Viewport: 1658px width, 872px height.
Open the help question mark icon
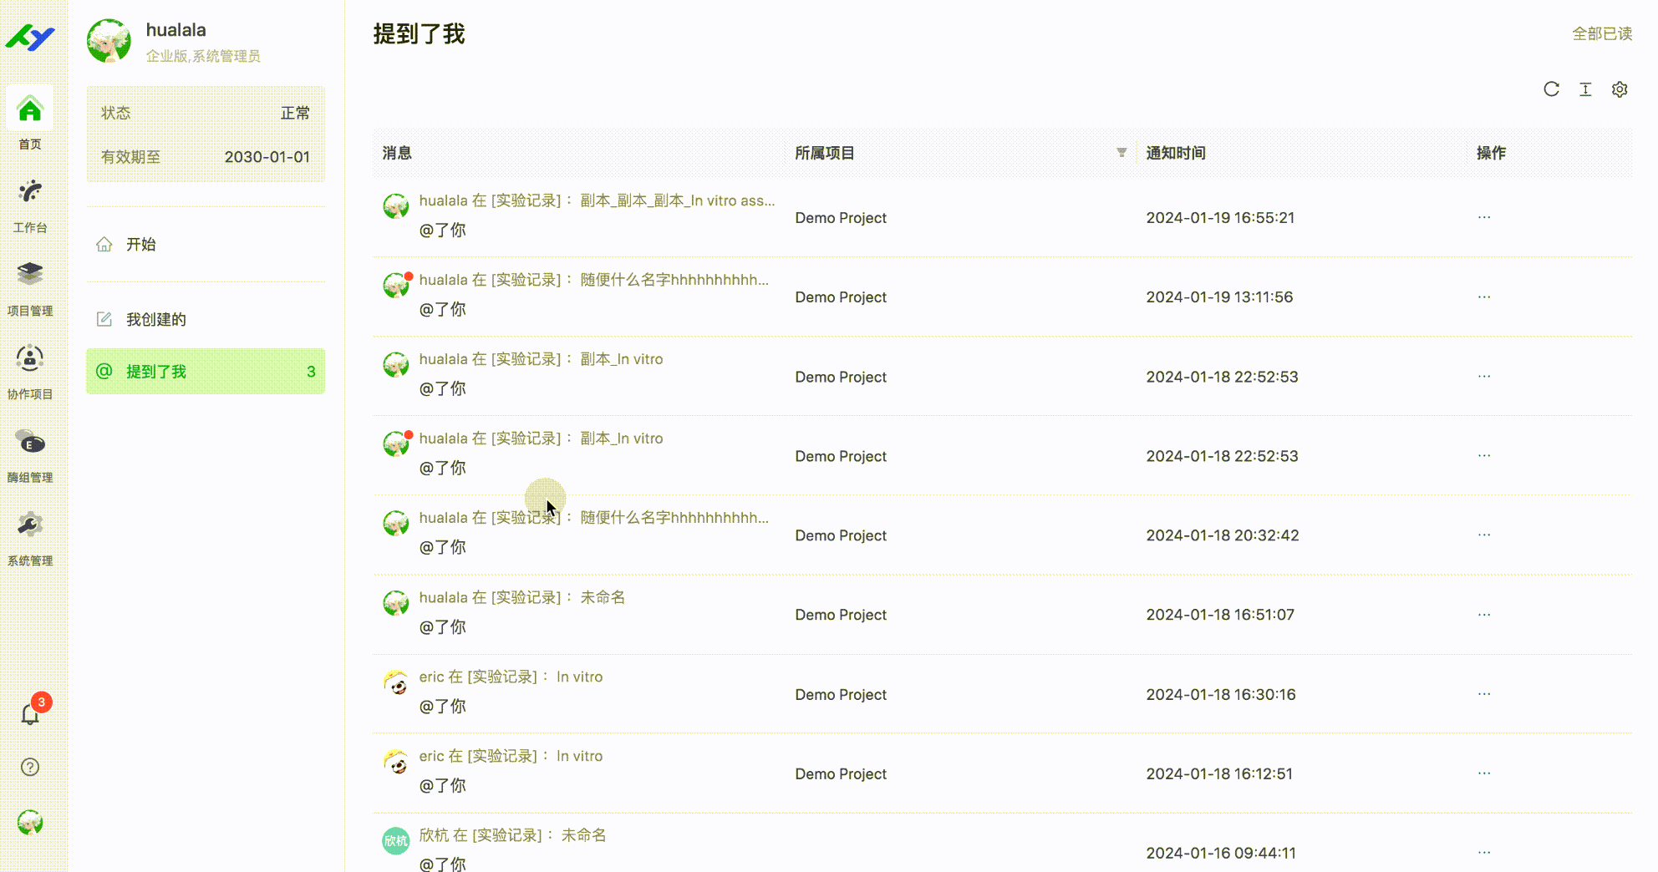tap(30, 767)
